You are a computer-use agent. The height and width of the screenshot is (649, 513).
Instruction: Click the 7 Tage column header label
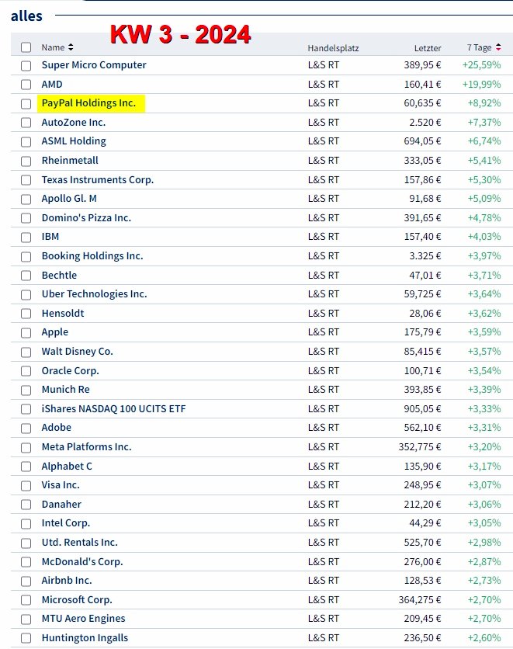pyautogui.click(x=479, y=48)
